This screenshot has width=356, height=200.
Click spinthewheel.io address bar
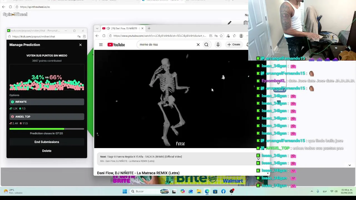[x=35, y=7]
